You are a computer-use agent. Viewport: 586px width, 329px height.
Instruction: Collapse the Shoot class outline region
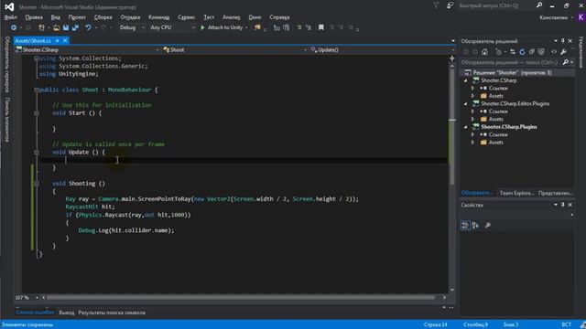(37, 90)
